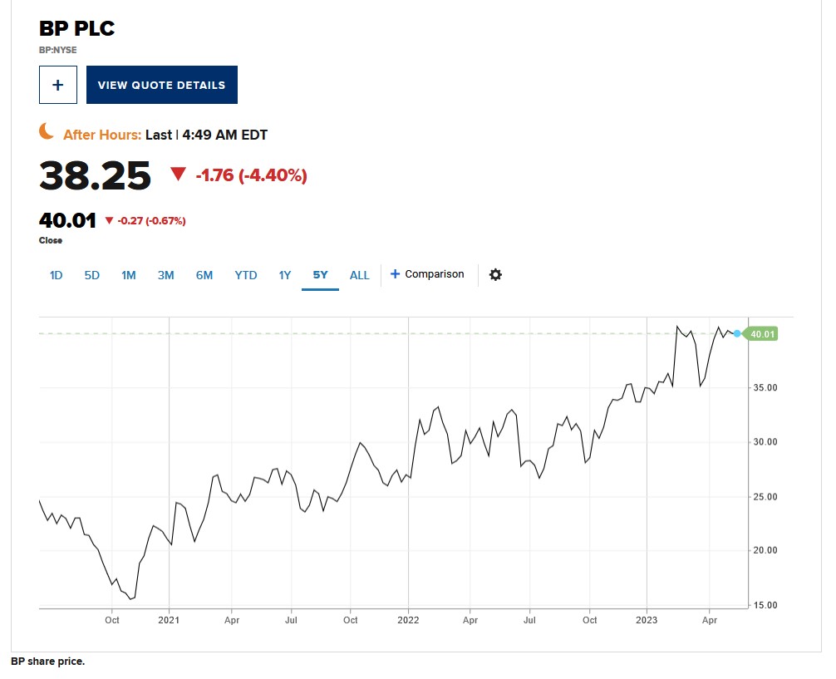Click the 35.00 y-axis label
This screenshot has width=836, height=679.
(x=765, y=388)
